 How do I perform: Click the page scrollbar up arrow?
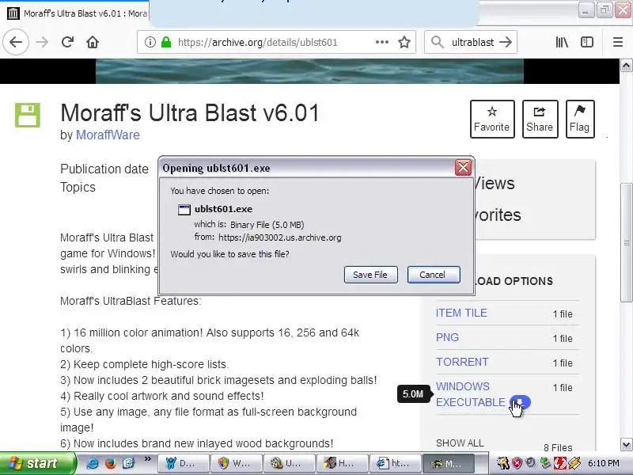coord(626,65)
